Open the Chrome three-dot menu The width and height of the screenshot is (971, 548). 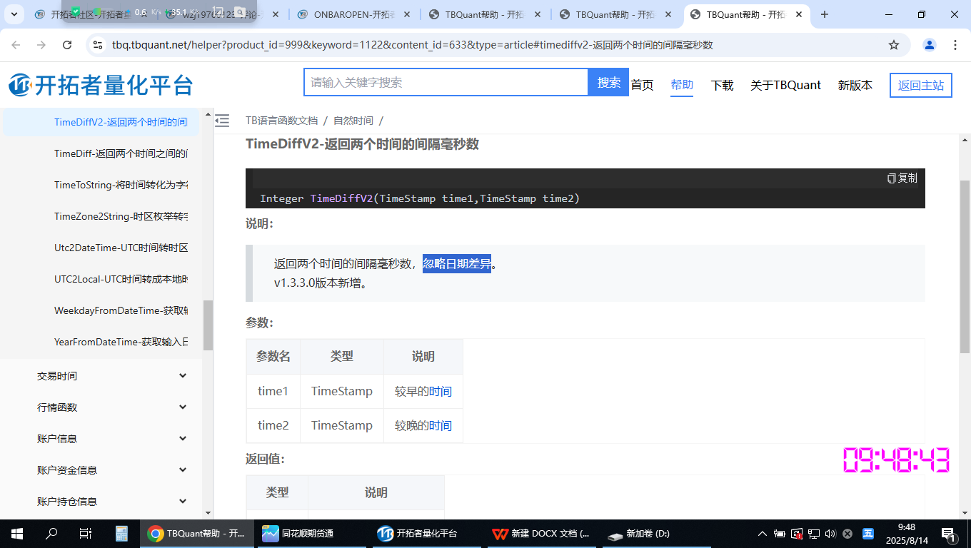click(x=955, y=45)
